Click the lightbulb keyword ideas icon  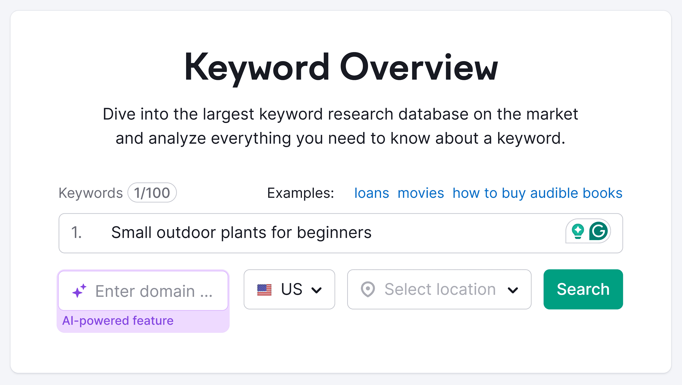click(578, 231)
